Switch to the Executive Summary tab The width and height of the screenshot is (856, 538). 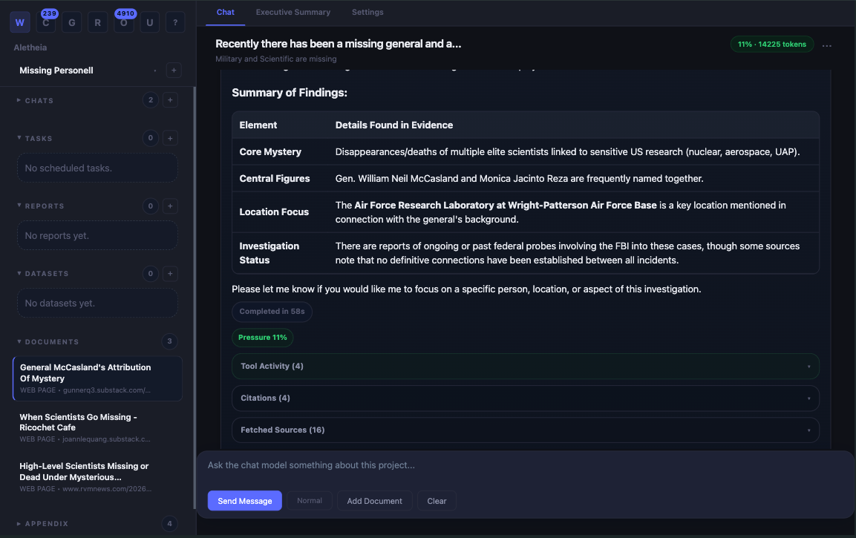tap(293, 12)
